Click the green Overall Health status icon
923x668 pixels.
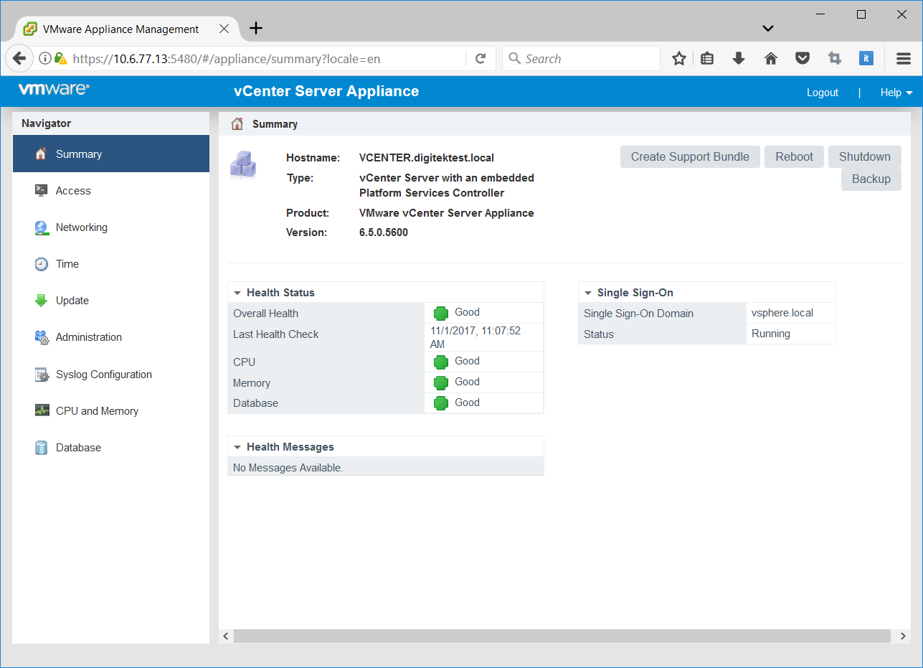point(441,313)
